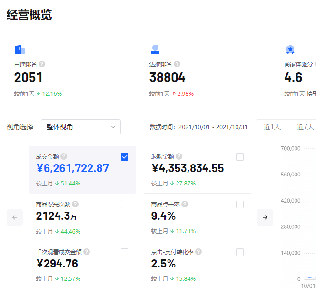Click the left arrow for previous metrics

[15, 217]
